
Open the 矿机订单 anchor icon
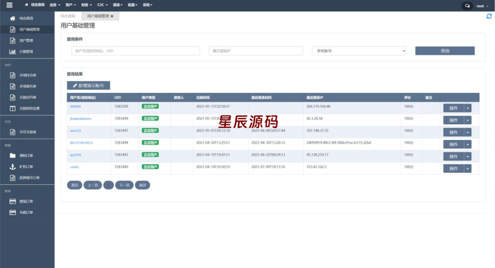click(13, 166)
